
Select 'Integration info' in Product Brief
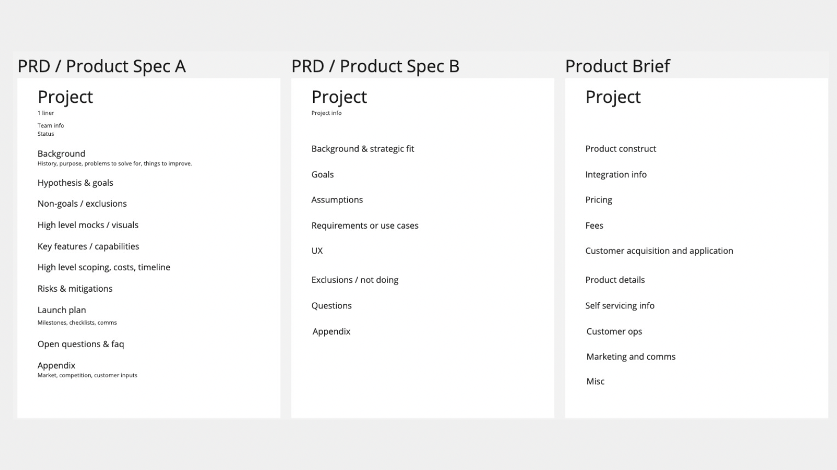point(616,175)
